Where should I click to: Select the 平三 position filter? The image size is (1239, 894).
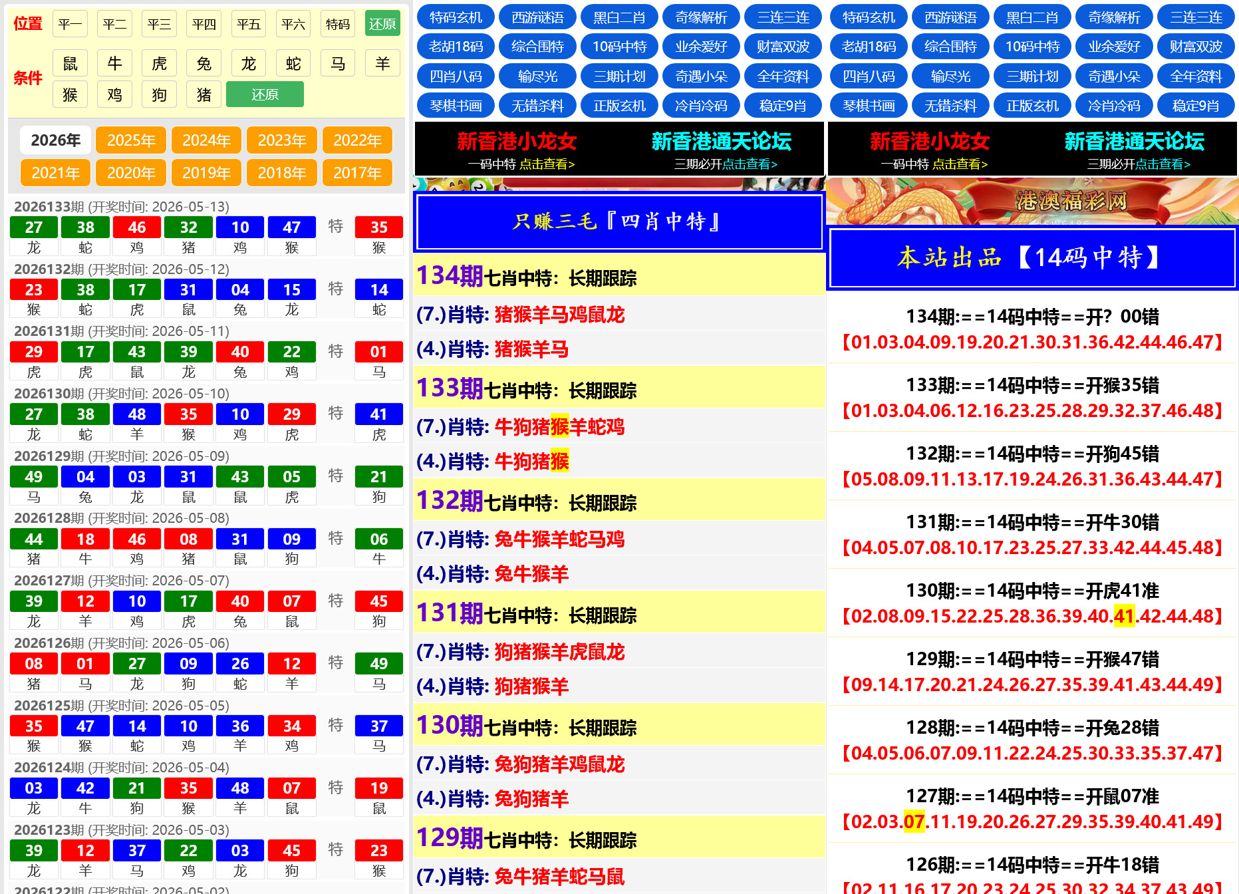pos(159,25)
